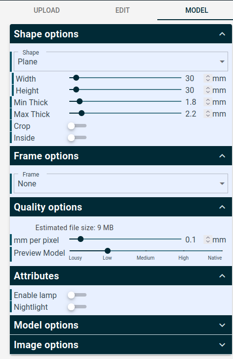Toggle the Crop switch
Image resolution: width=233 pixels, height=359 pixels.
pos(77,126)
